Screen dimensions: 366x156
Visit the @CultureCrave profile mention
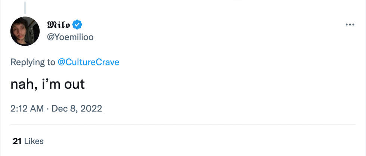point(89,62)
